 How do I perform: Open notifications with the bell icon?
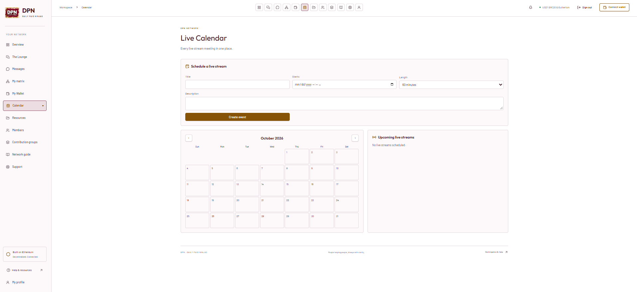click(x=531, y=7)
